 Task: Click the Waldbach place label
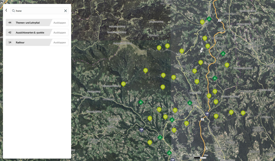tap(87, 97)
